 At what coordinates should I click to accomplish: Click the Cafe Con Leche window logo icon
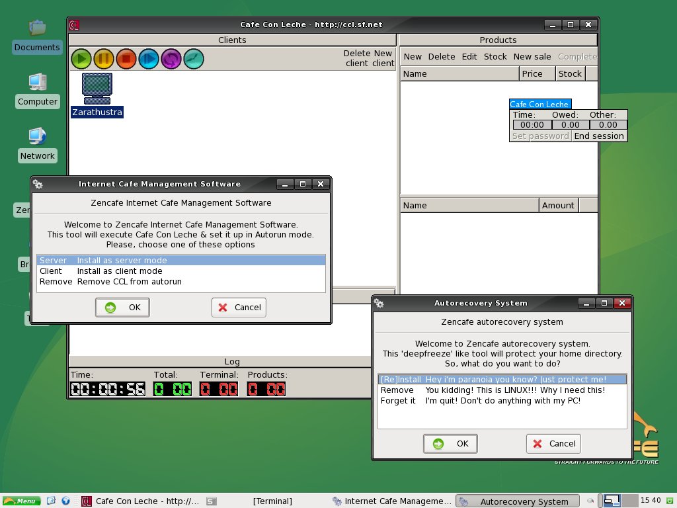(74, 25)
